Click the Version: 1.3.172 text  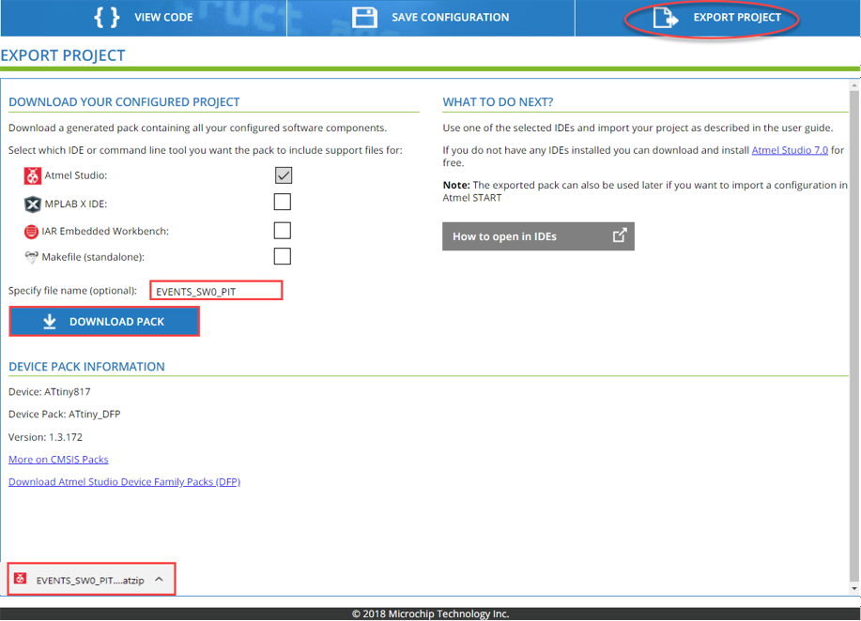click(46, 437)
